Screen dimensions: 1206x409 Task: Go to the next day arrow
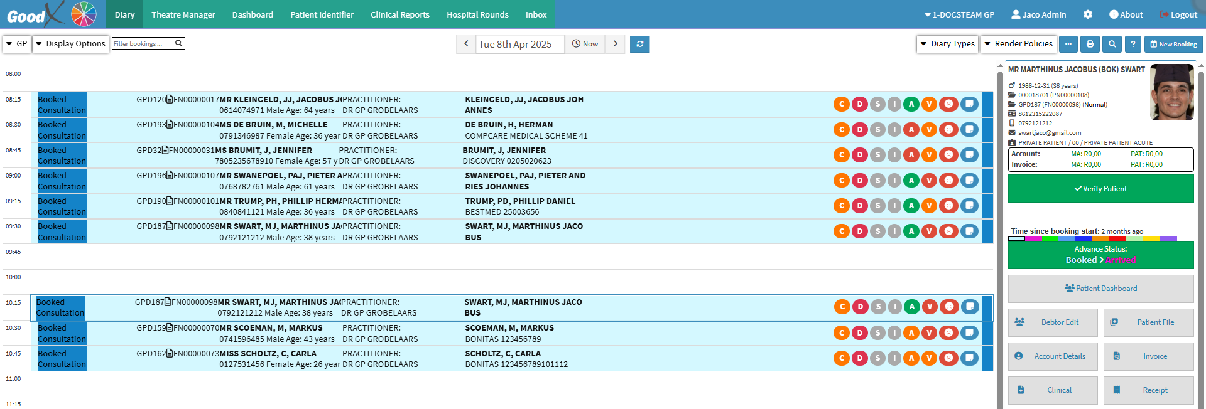[615, 44]
